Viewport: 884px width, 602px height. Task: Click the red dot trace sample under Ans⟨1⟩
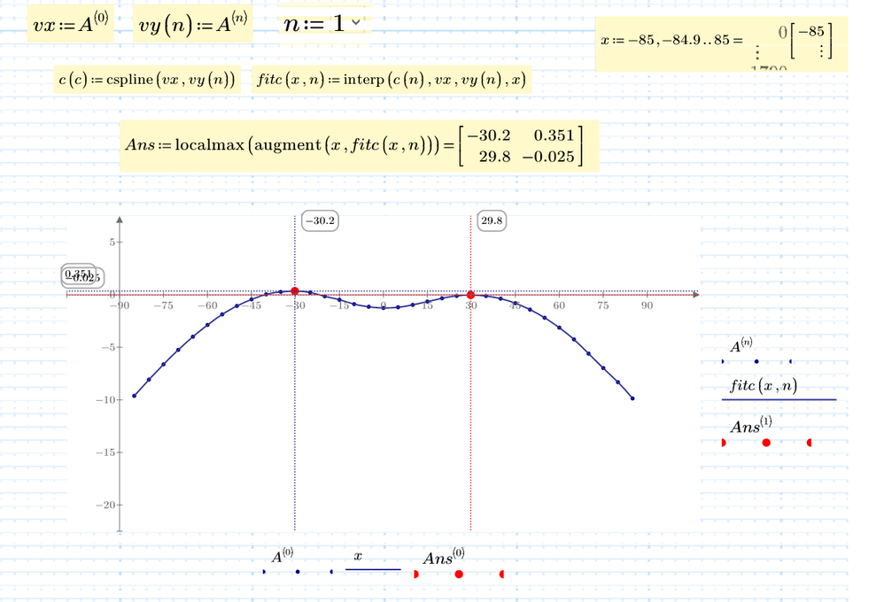click(x=766, y=443)
